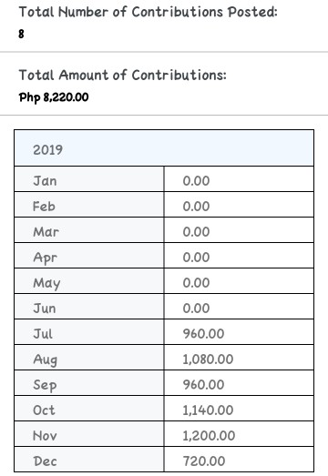The width and height of the screenshot is (328, 476).
Task: Click the May month cell
Action: (89, 281)
